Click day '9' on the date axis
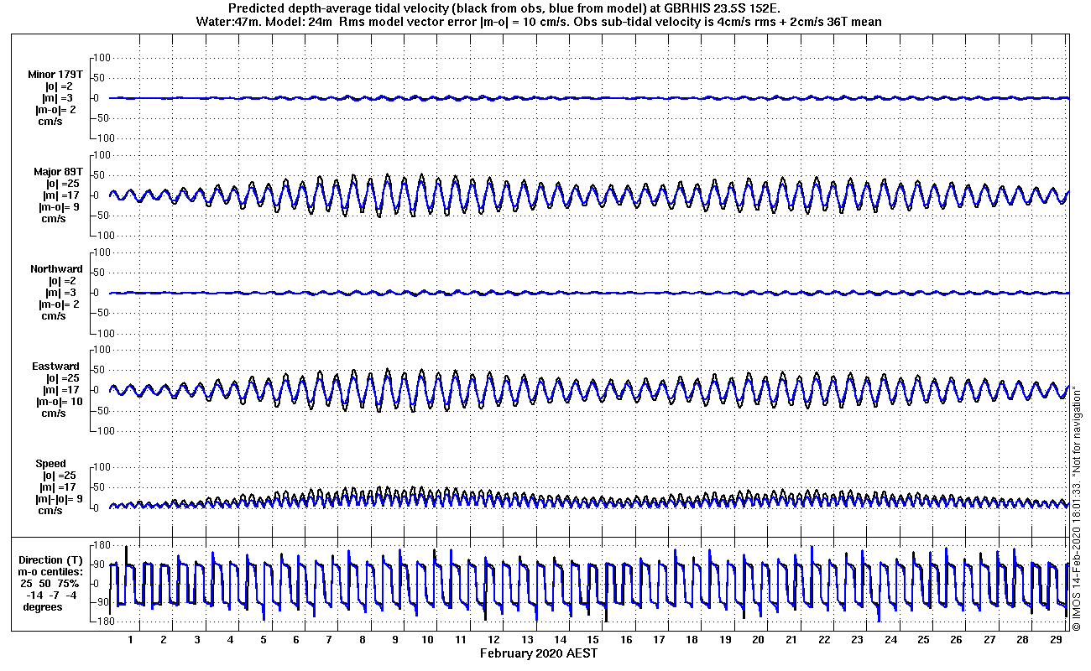Image resolution: width=1091 pixels, height=671 pixels. pyautogui.click(x=395, y=639)
